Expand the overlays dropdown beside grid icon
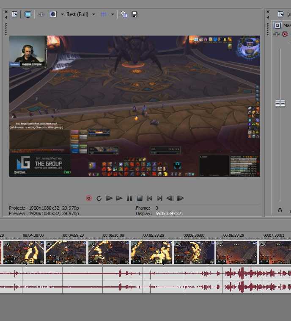 113,14
